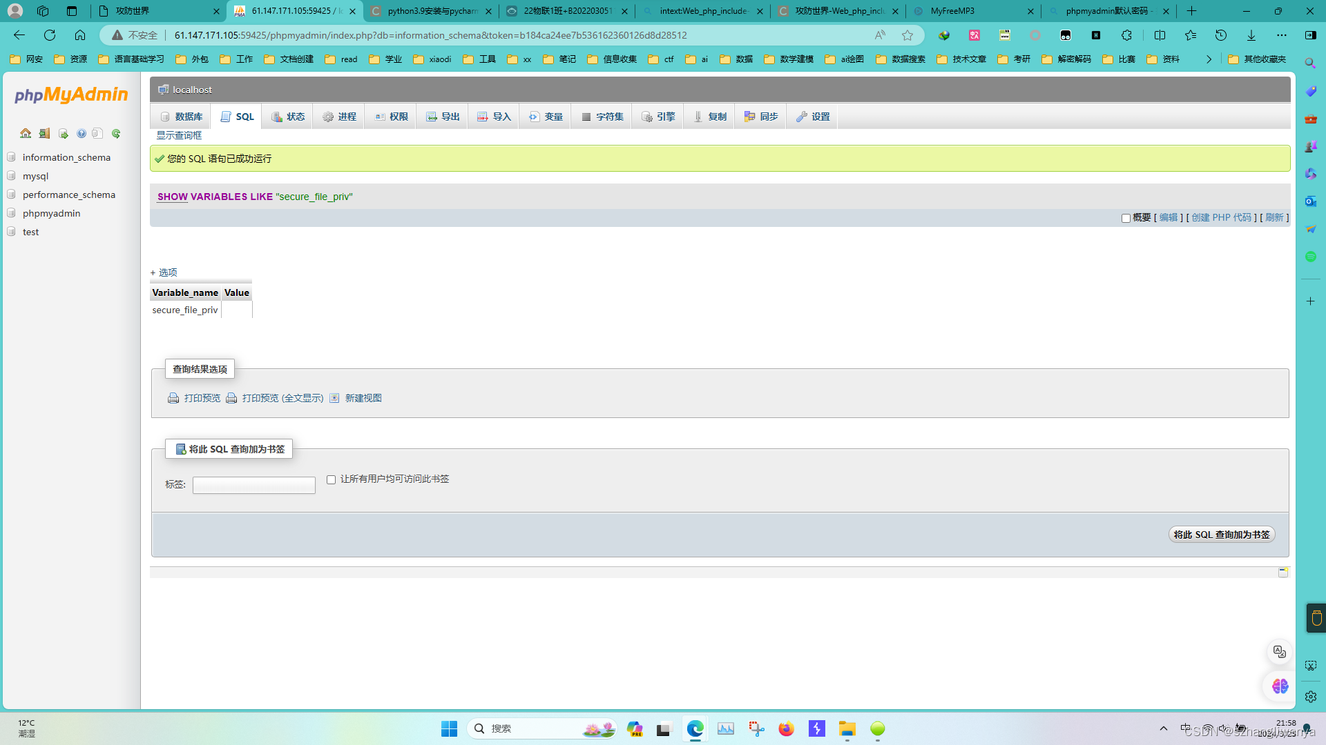The height and width of the screenshot is (745, 1326).
Task: Expand the 选项 options section
Action: tap(163, 272)
